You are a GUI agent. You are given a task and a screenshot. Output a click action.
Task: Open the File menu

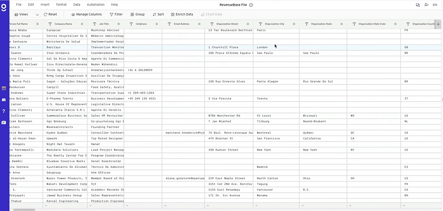[x=19, y=5]
